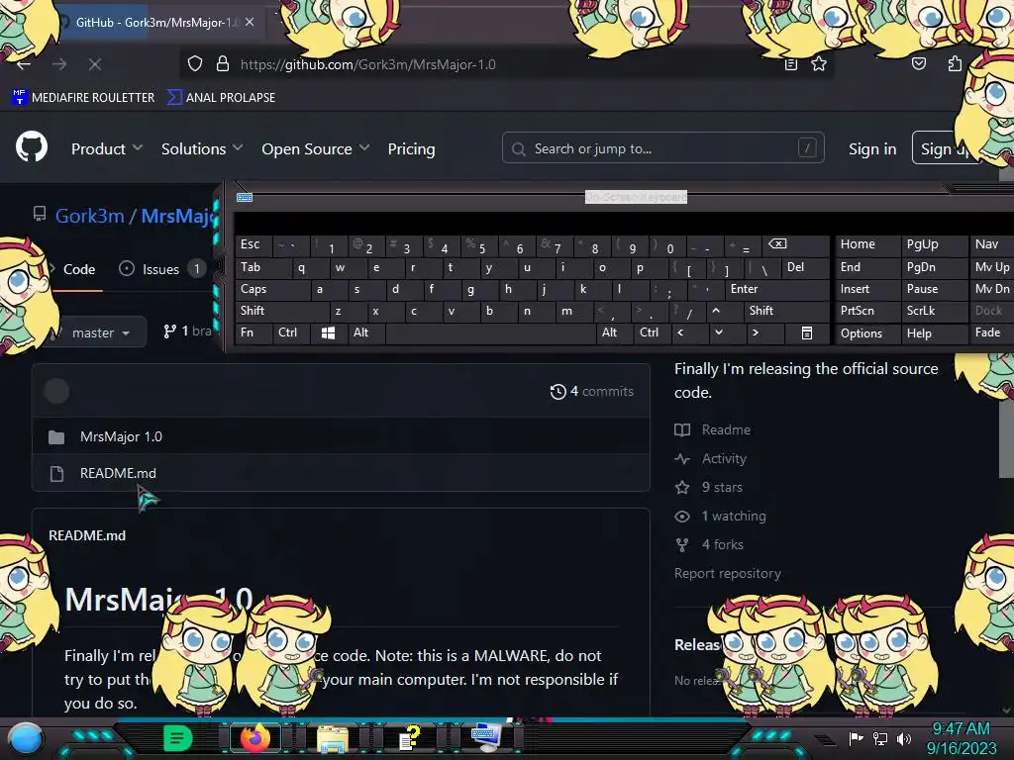1014x760 pixels.
Task: Tap the backspace key icon
Action: 795,244
